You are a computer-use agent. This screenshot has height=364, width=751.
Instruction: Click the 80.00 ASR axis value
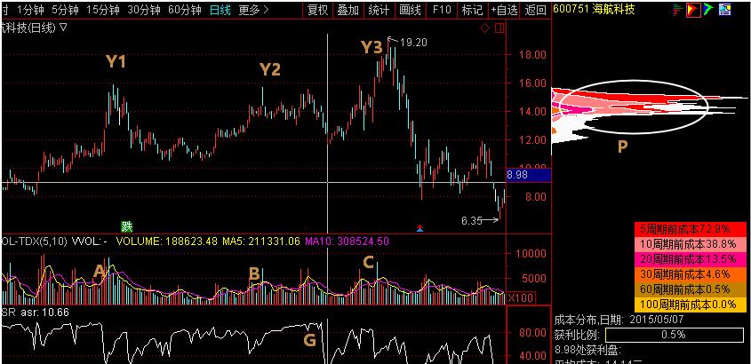pos(533,332)
